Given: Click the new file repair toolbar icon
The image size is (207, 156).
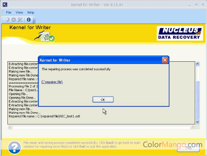Looking at the screenshot, I should pyautogui.click(x=7, y=20).
